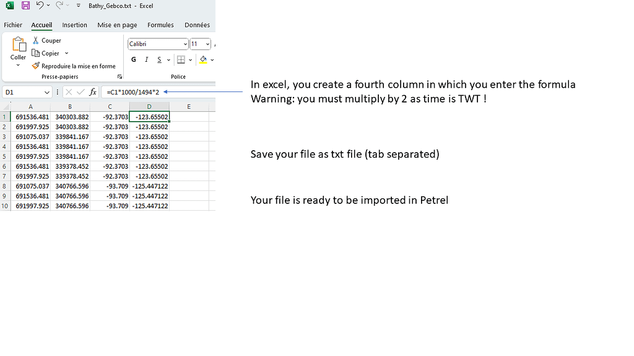Cut selection with Couper scissors
This screenshot has height=356, width=634.
36,40
